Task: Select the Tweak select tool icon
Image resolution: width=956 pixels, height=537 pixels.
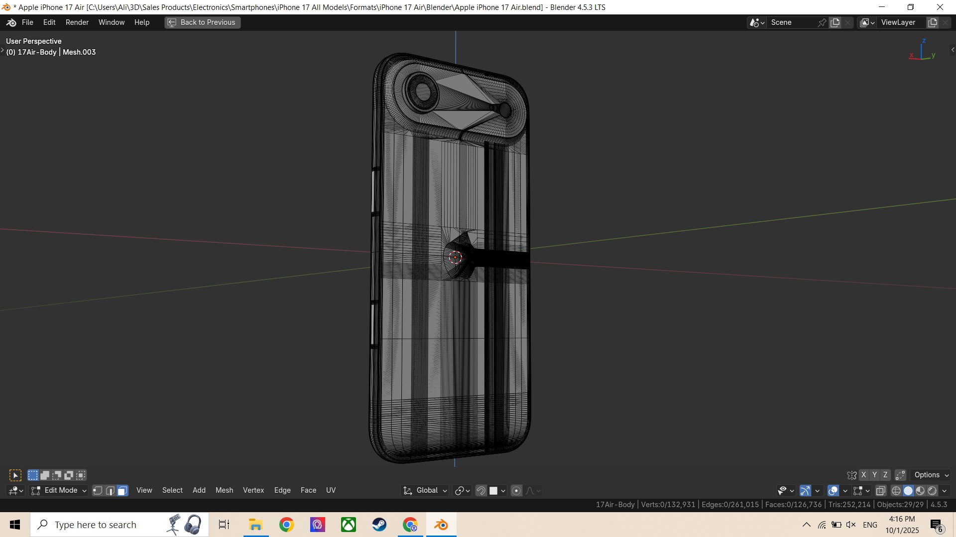Action: click(x=15, y=475)
